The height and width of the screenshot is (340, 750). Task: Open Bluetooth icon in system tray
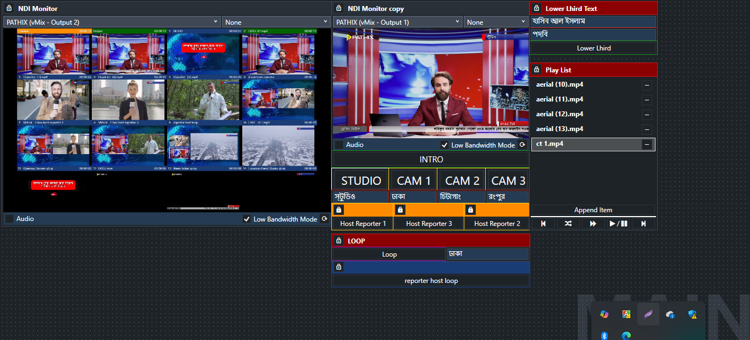pyautogui.click(x=603, y=336)
